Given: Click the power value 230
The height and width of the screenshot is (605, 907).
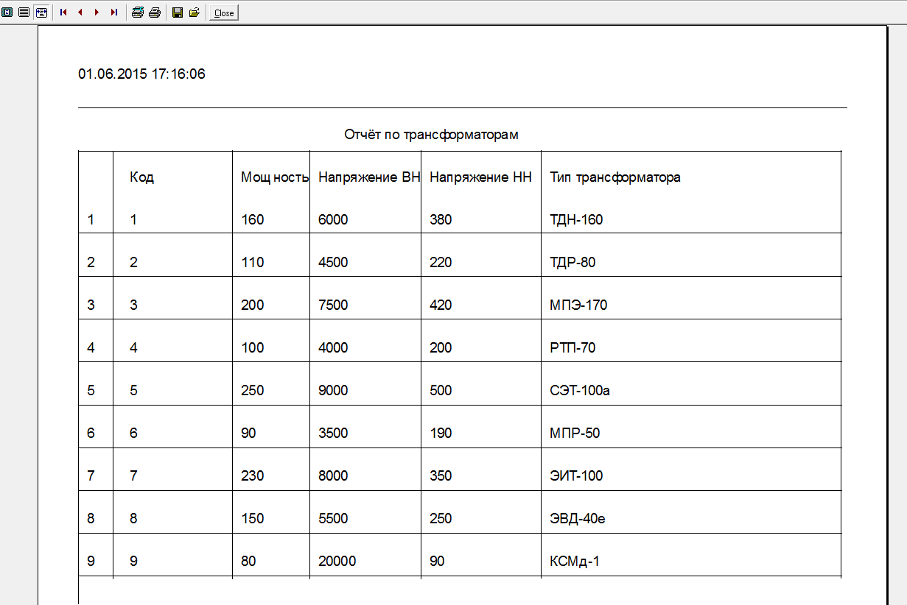Looking at the screenshot, I should (252, 475).
